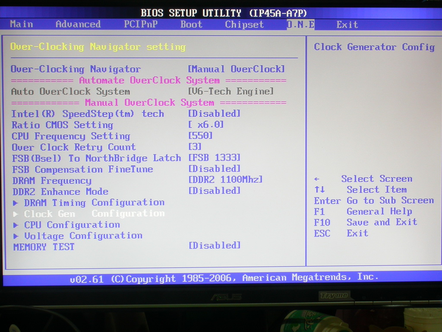Select the Chipset tab
Viewport: 442px width, 332px height.
(x=244, y=25)
